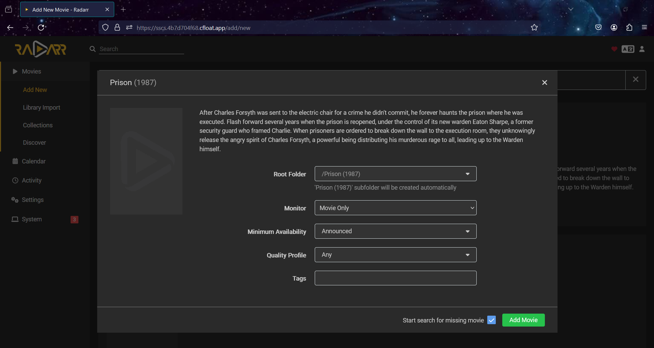Click the movie poster placeholder
Image resolution: width=654 pixels, height=348 pixels.
(146, 161)
